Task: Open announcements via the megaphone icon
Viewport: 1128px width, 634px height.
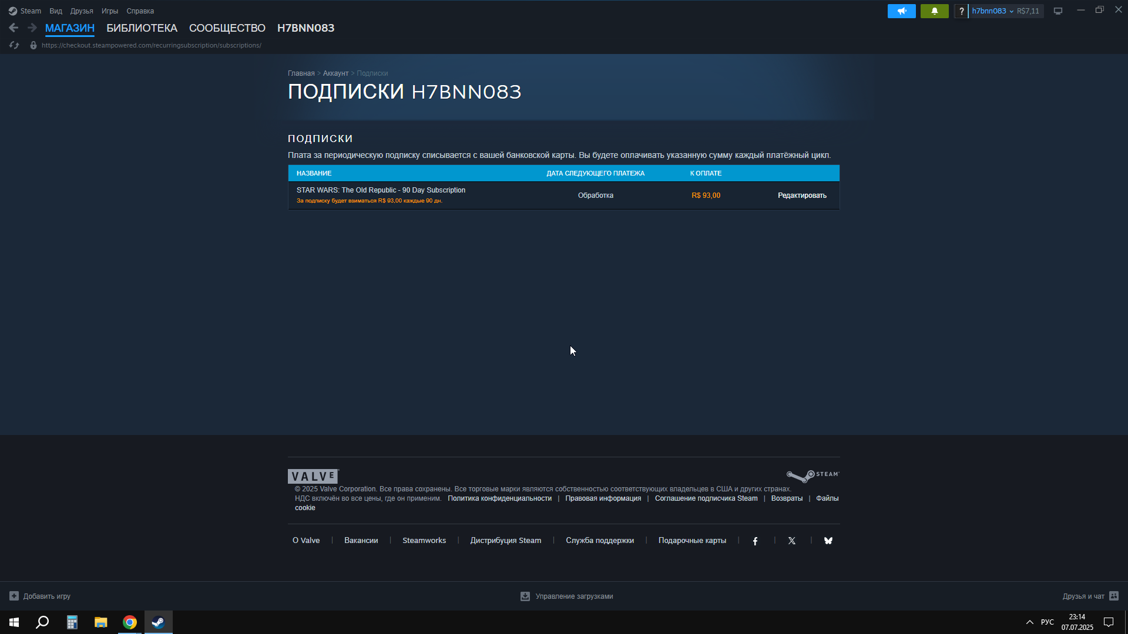Action: click(902, 11)
